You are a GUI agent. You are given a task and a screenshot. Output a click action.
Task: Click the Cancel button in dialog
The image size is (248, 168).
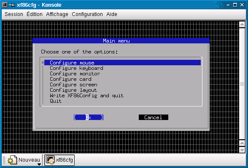point(154,117)
